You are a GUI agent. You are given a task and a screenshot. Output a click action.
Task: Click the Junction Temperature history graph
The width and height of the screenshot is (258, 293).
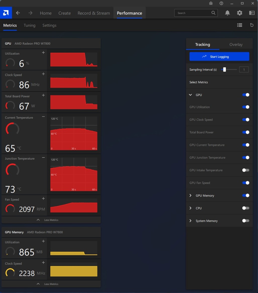point(74,174)
